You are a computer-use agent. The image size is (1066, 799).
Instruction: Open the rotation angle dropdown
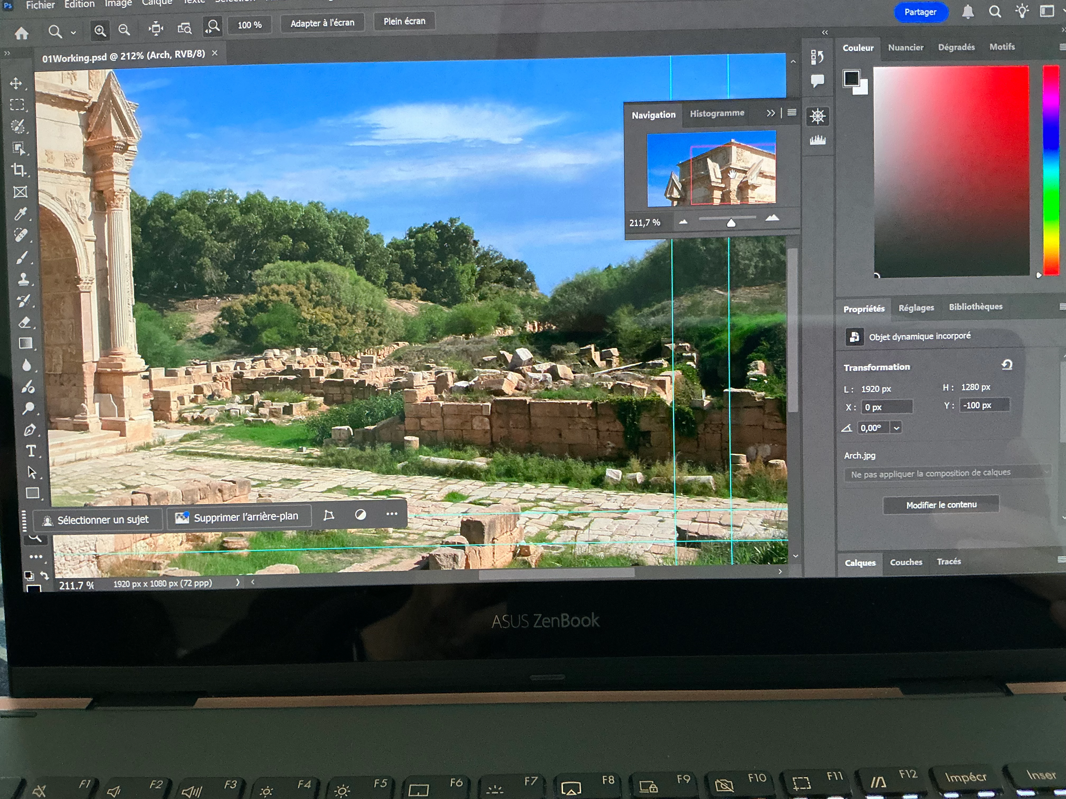896,428
